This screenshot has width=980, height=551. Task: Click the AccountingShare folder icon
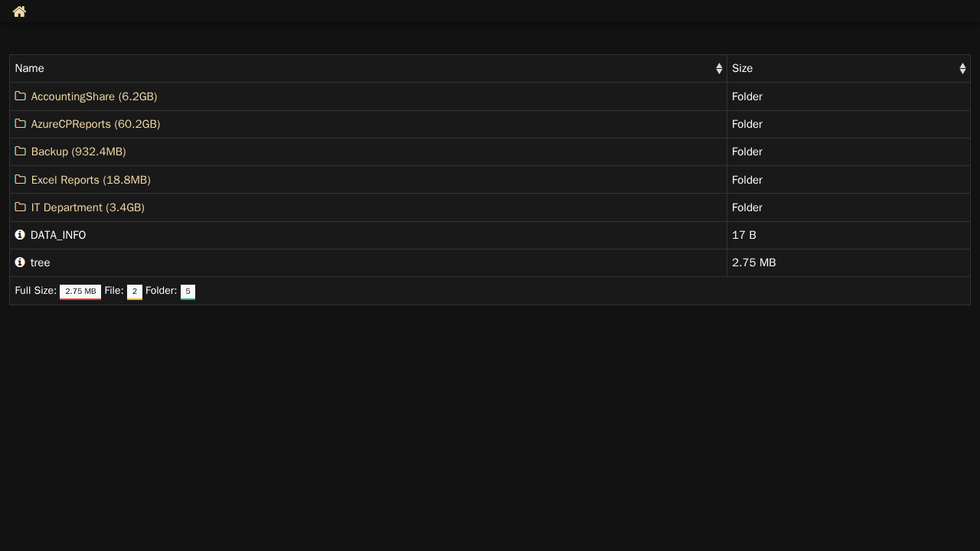click(21, 96)
